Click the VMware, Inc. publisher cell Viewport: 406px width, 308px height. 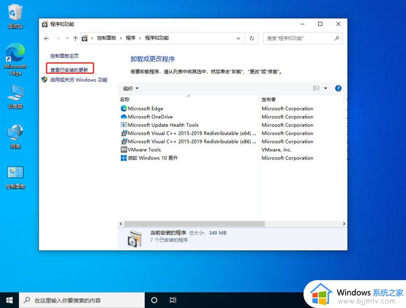coord(276,149)
